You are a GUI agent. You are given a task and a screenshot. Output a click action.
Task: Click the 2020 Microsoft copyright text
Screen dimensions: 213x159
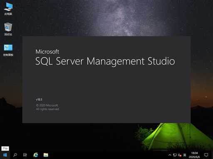(x=47, y=105)
